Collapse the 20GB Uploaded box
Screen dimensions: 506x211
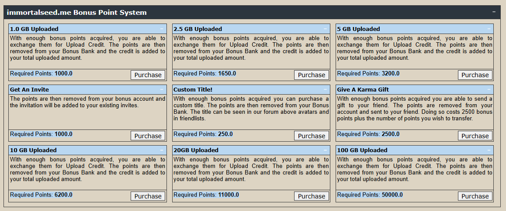[325, 150]
